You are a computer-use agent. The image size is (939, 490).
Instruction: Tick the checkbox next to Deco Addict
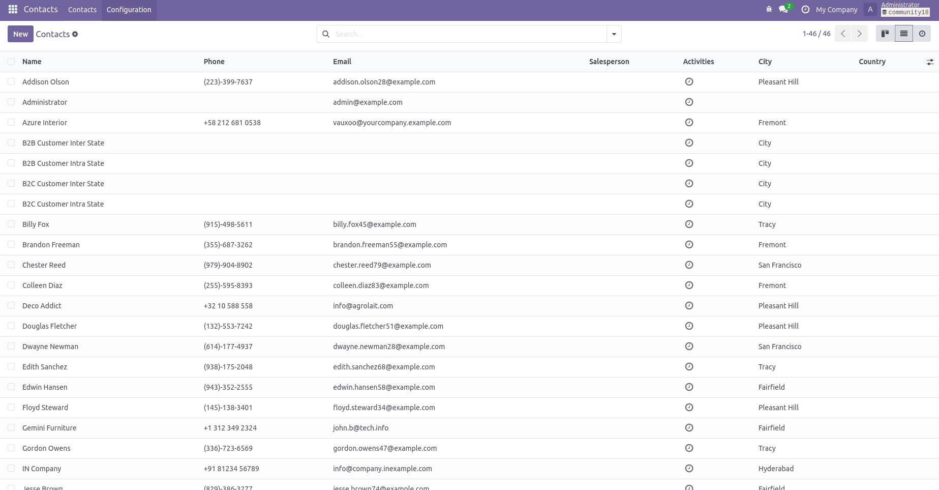pos(11,305)
